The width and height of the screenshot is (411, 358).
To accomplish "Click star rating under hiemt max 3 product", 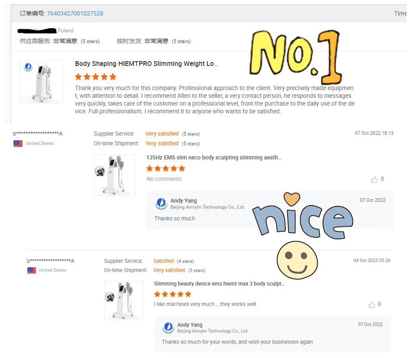I will click(x=173, y=294).
